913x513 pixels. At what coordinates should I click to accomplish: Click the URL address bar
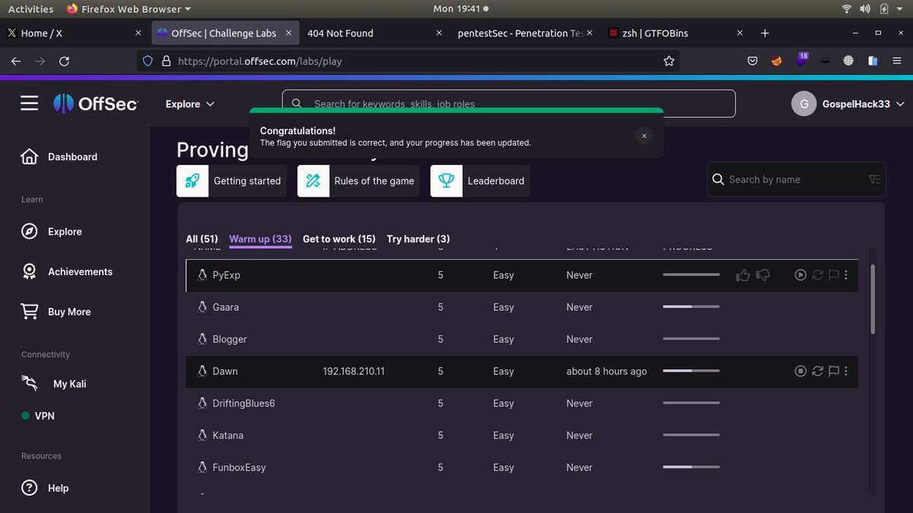tap(408, 61)
